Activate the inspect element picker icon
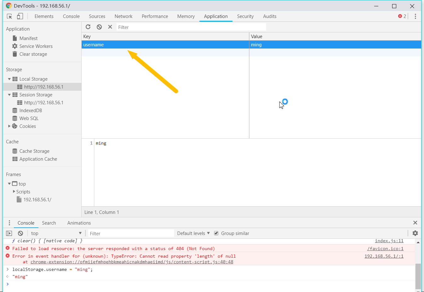This screenshot has width=424, height=292. 9,16
